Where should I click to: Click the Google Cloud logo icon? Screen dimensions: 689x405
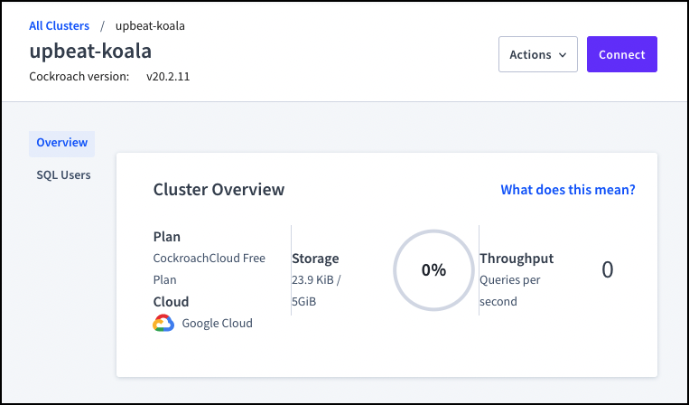[163, 323]
